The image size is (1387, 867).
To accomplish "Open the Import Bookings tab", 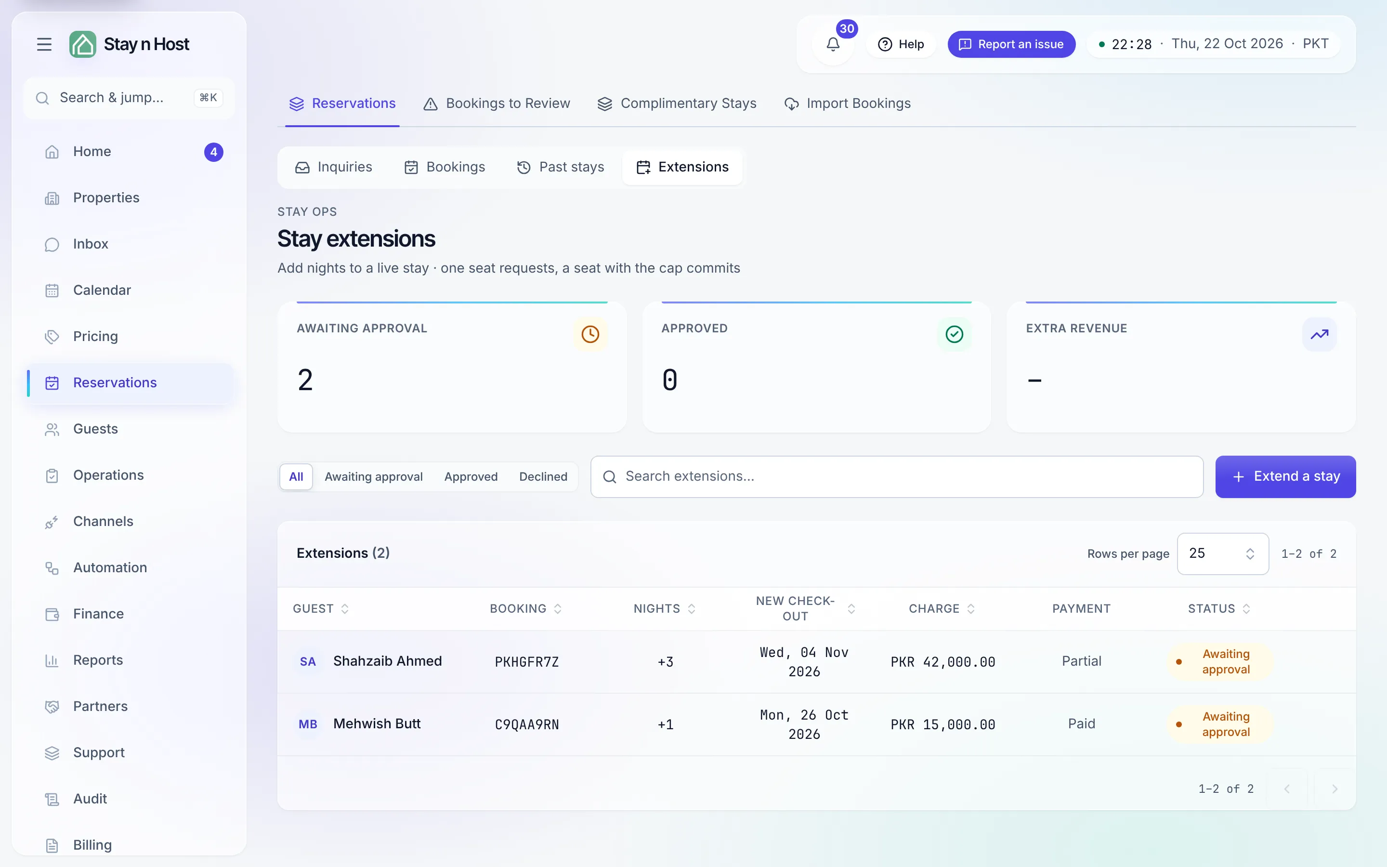I will coord(847,104).
